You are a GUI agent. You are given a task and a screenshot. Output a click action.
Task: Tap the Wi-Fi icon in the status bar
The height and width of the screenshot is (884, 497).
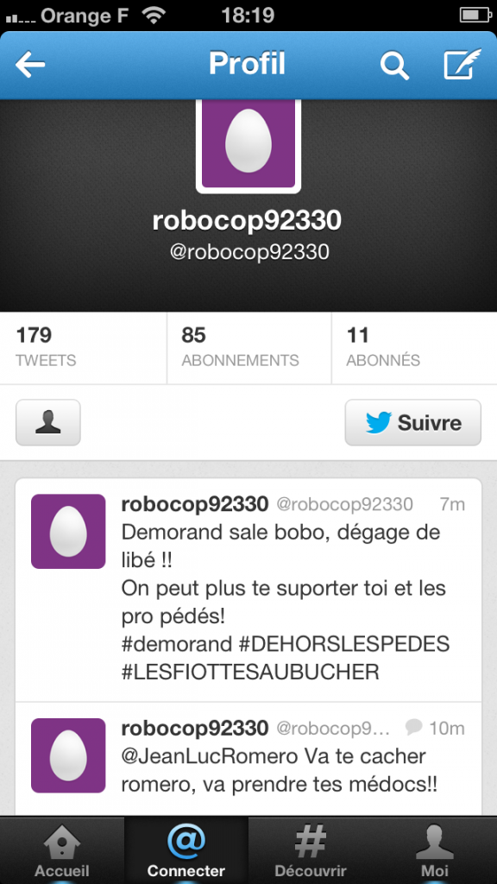click(x=154, y=14)
